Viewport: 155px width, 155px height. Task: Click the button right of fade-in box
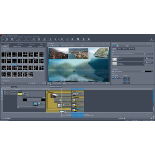click(x=149, y=58)
